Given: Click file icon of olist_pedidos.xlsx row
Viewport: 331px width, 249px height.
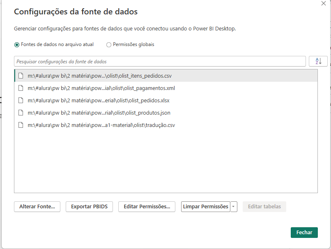Looking at the screenshot, I should point(21,100).
